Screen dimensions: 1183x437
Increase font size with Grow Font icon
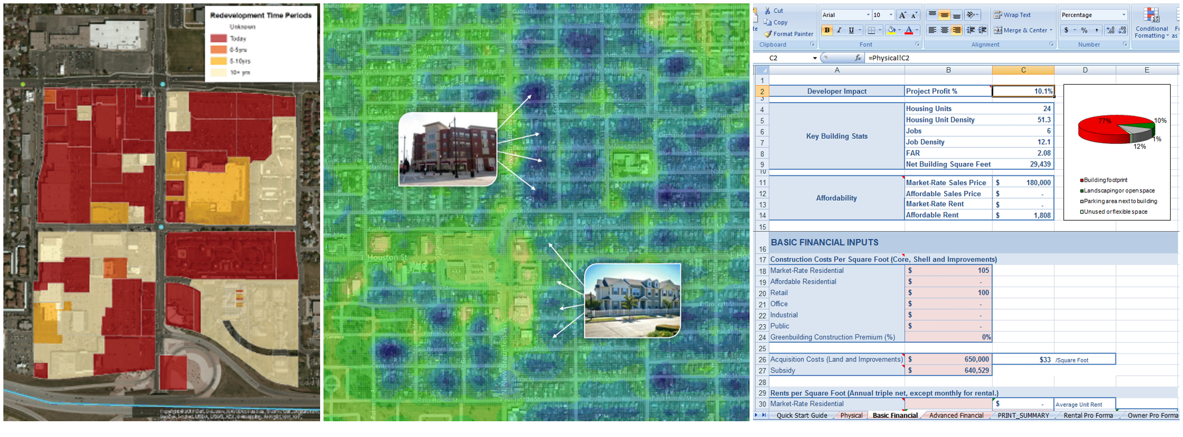click(x=902, y=15)
